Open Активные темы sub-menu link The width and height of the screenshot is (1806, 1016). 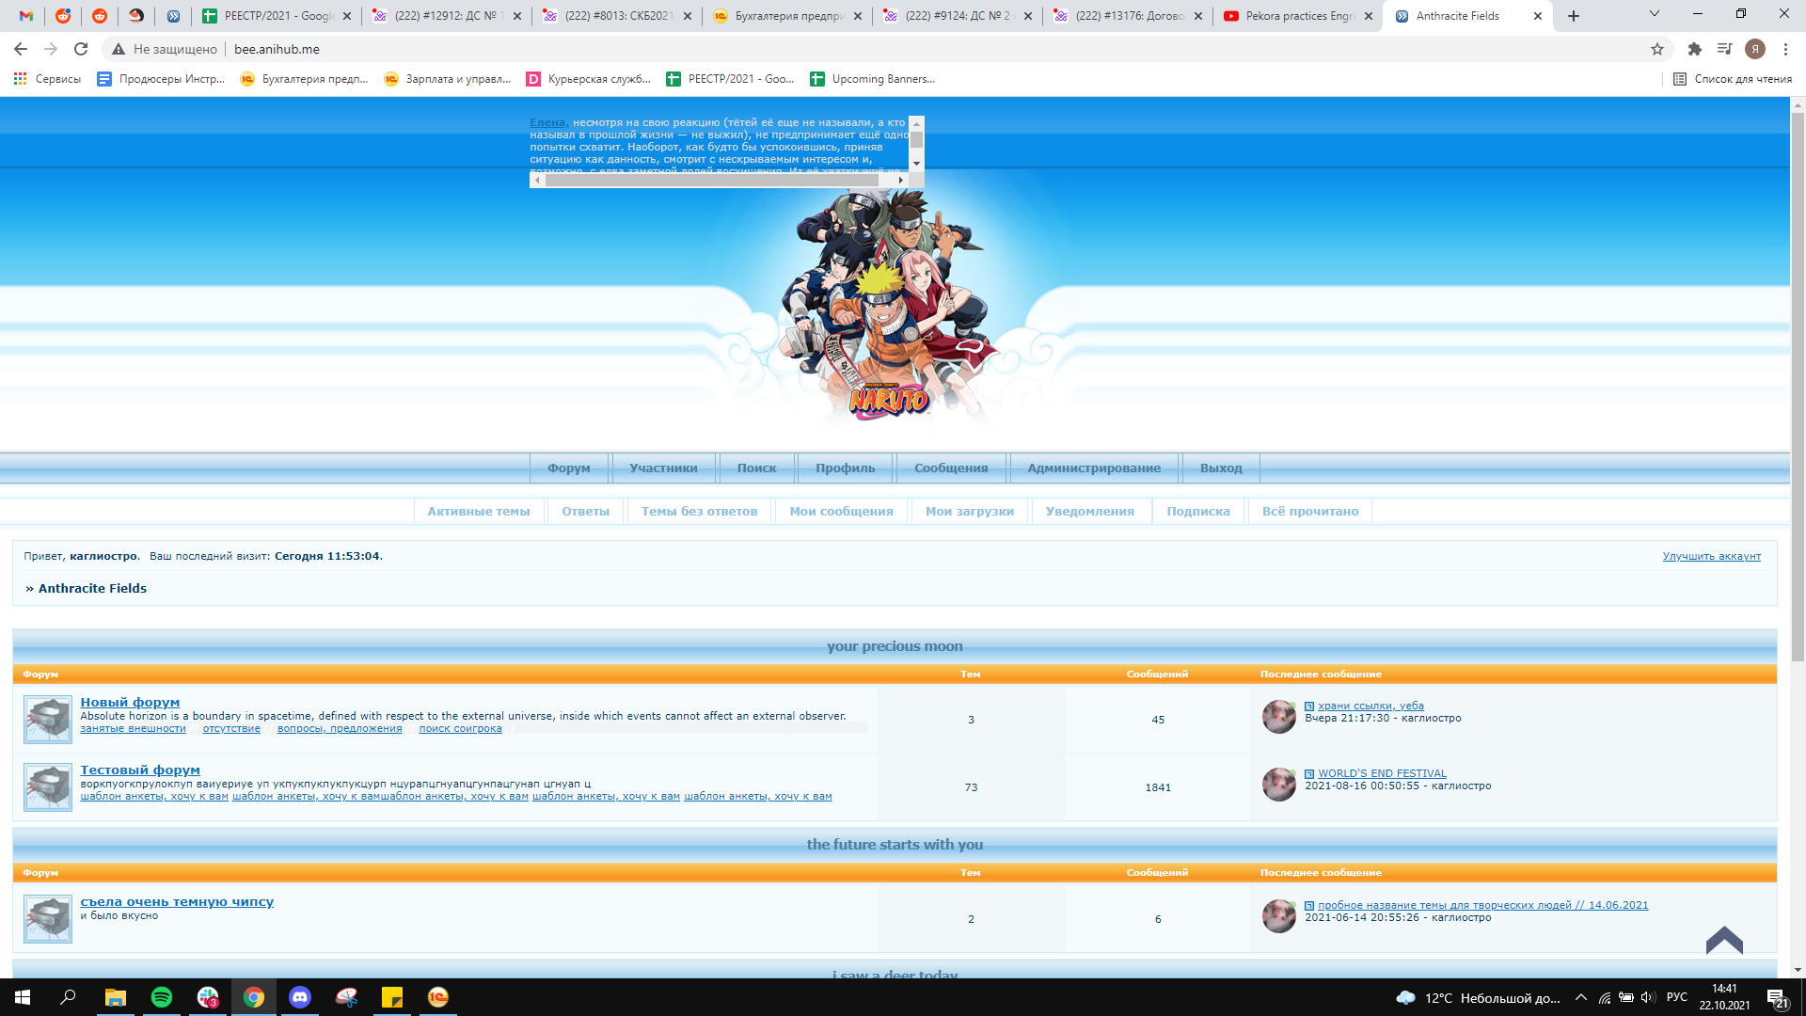tap(479, 512)
